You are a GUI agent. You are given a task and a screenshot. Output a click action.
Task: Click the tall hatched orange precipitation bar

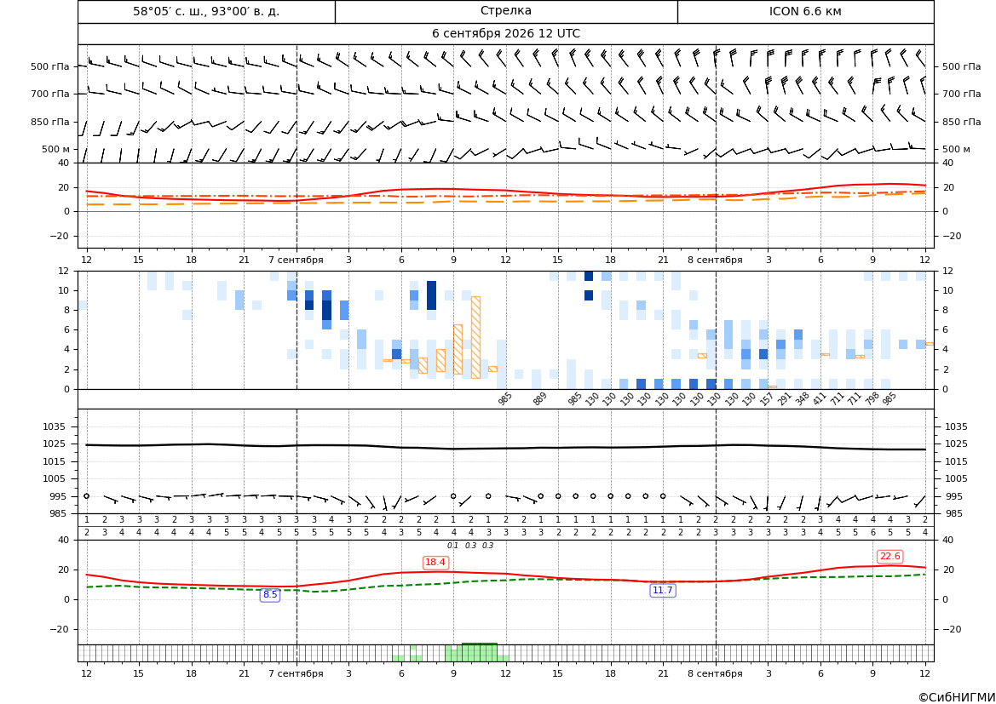pyautogui.click(x=475, y=337)
